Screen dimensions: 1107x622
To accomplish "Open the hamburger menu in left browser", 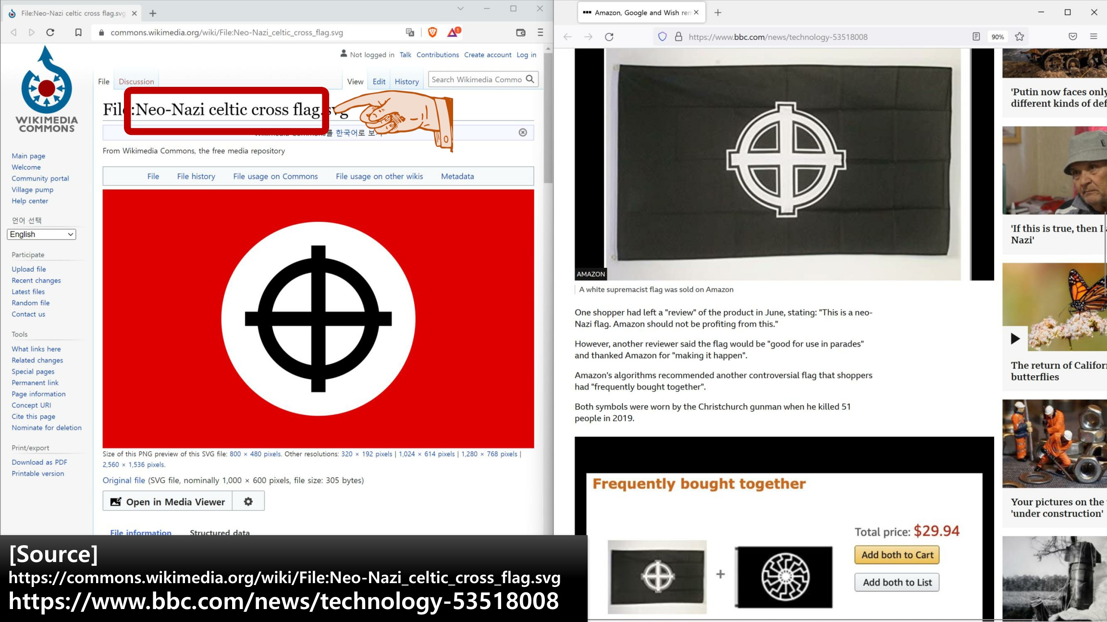I will point(541,33).
